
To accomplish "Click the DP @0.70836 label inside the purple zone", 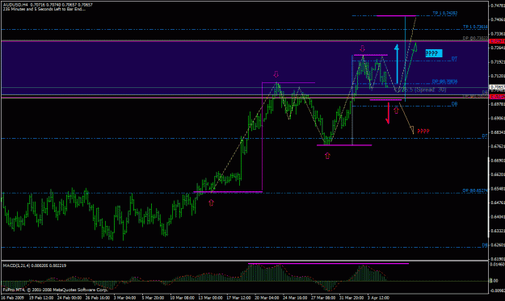I will point(444,82).
